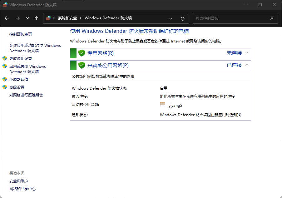This screenshot has width=282, height=198.
Task: Click Windows Defender 防火墙 breadcrumb
Action: [x=108, y=18]
